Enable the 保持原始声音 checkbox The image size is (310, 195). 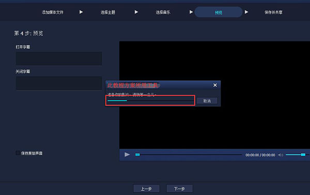(18, 153)
